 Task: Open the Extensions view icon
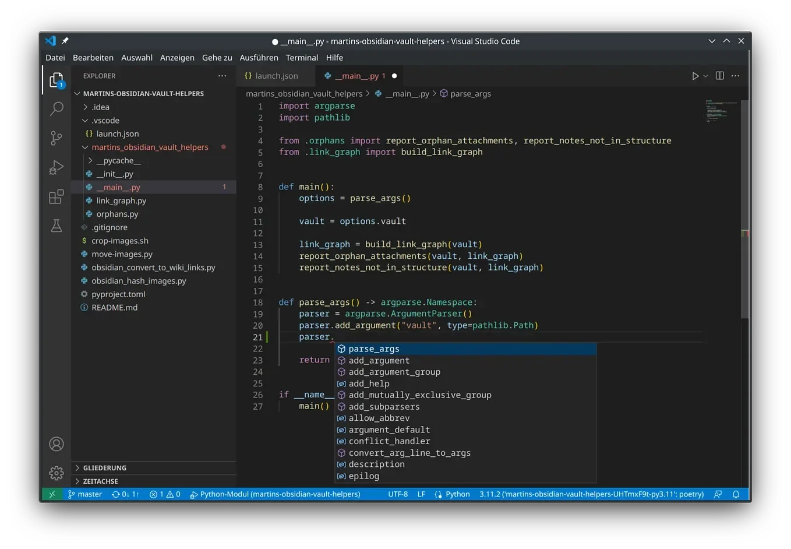[x=57, y=197]
